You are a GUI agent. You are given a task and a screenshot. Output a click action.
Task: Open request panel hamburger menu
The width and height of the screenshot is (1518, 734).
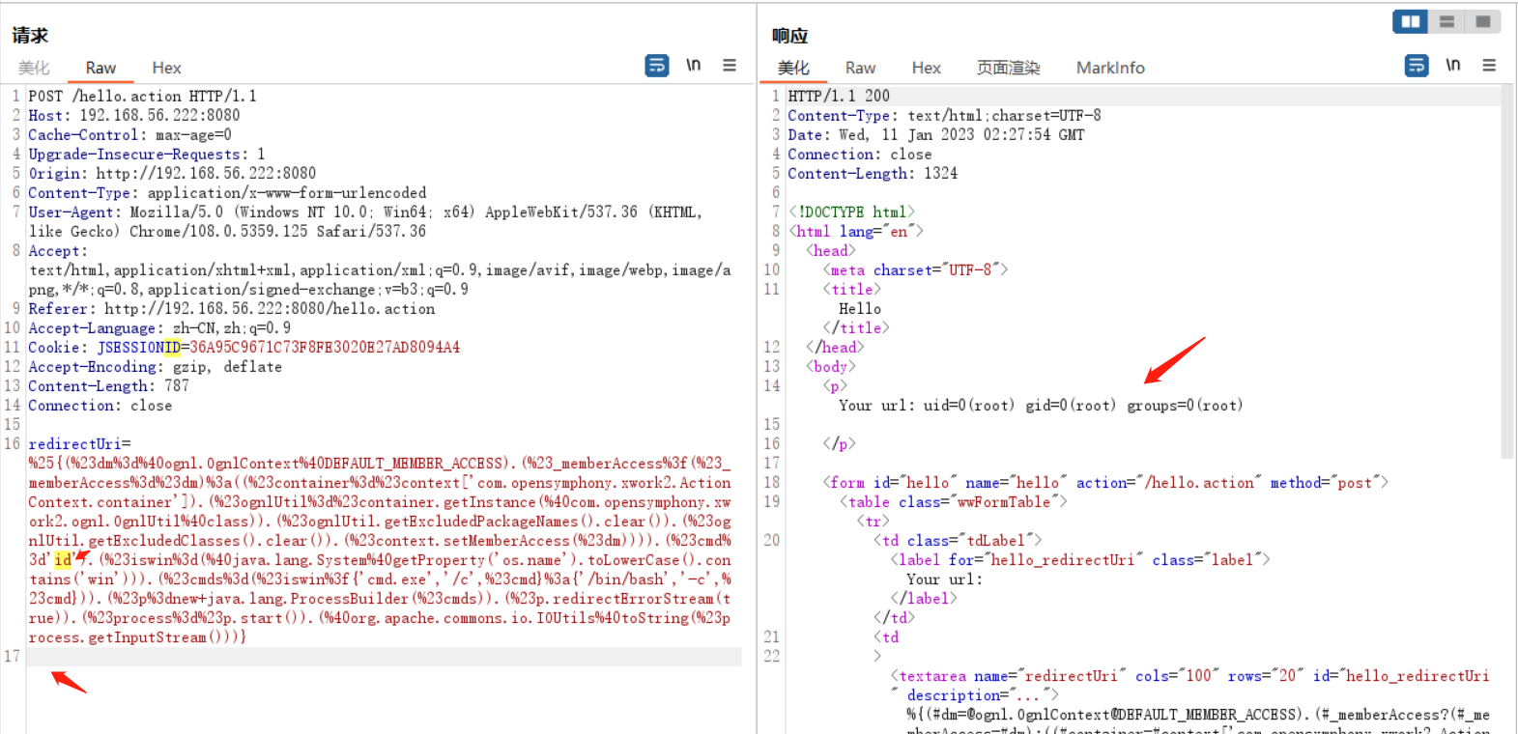(730, 66)
